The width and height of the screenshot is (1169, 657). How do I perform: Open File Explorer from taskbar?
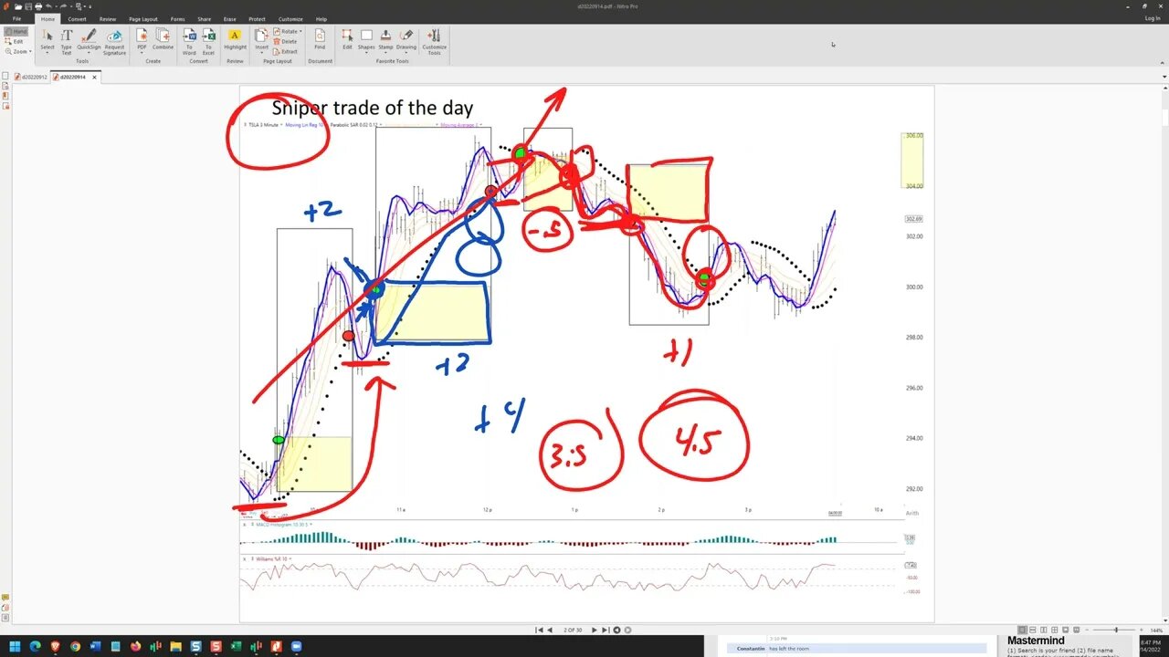[x=175, y=646]
